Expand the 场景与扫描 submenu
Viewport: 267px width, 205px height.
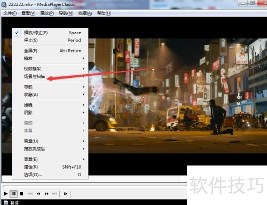(x=50, y=76)
